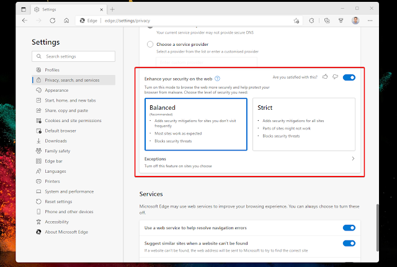Click the Accessibility icon in sidebar
Screen dimensions: 397x267
click(38, 222)
